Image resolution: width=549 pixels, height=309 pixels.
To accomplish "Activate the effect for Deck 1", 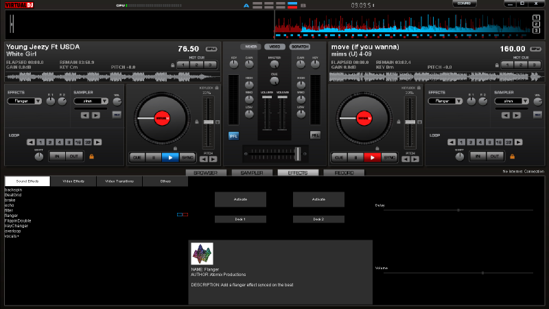I will point(240,199).
